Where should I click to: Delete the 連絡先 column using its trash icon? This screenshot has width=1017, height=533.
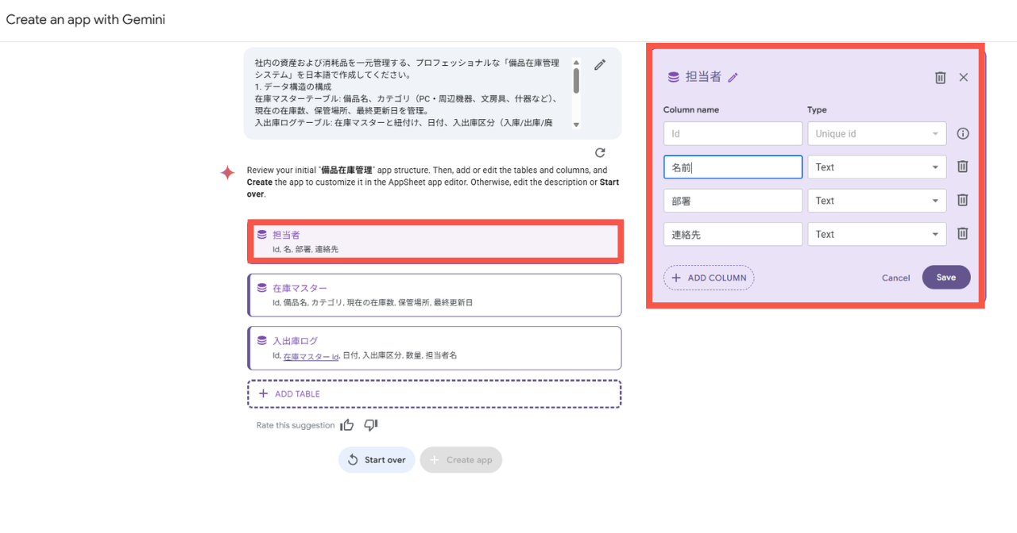click(962, 234)
